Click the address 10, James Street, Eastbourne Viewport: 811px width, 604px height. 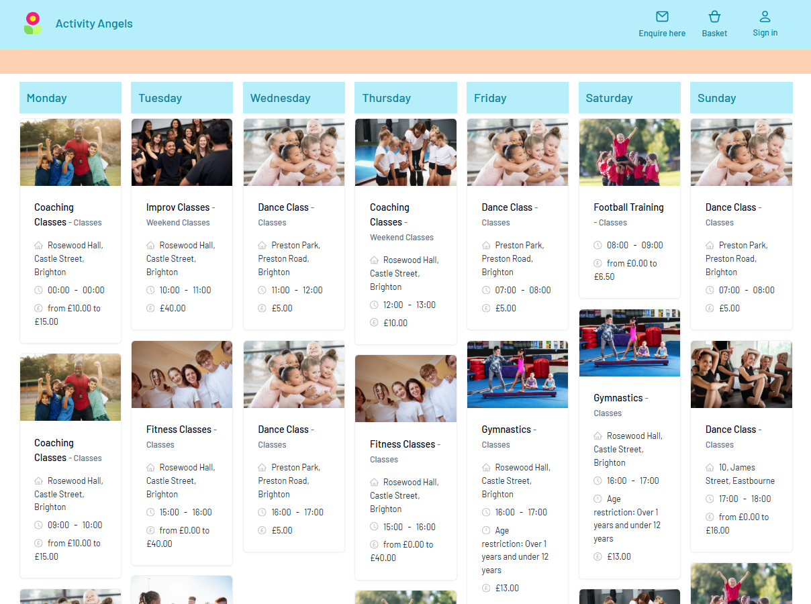click(740, 474)
